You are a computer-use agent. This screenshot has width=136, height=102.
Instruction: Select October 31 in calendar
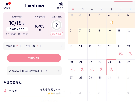pyautogui.click(x=111, y=83)
